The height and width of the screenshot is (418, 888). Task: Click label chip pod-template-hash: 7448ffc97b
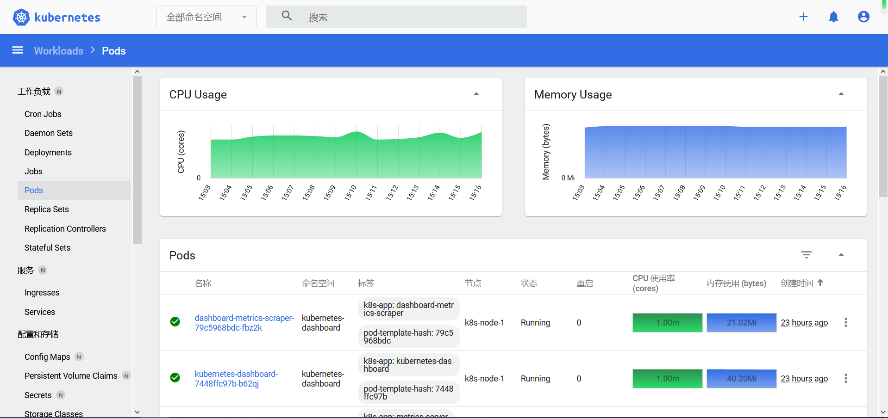tap(409, 393)
